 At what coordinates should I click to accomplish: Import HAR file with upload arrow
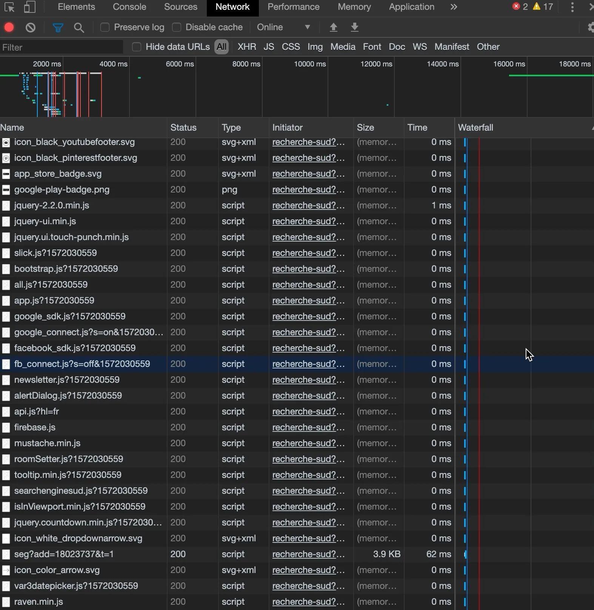click(x=334, y=27)
